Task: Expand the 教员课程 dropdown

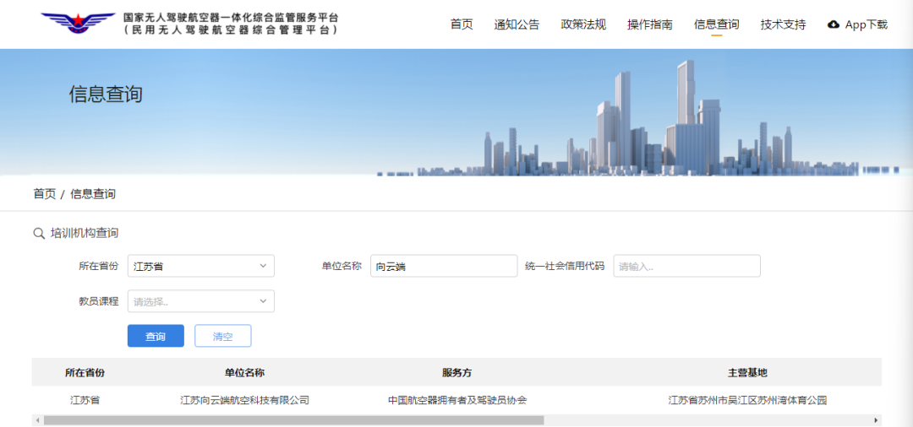Action: coord(201,301)
